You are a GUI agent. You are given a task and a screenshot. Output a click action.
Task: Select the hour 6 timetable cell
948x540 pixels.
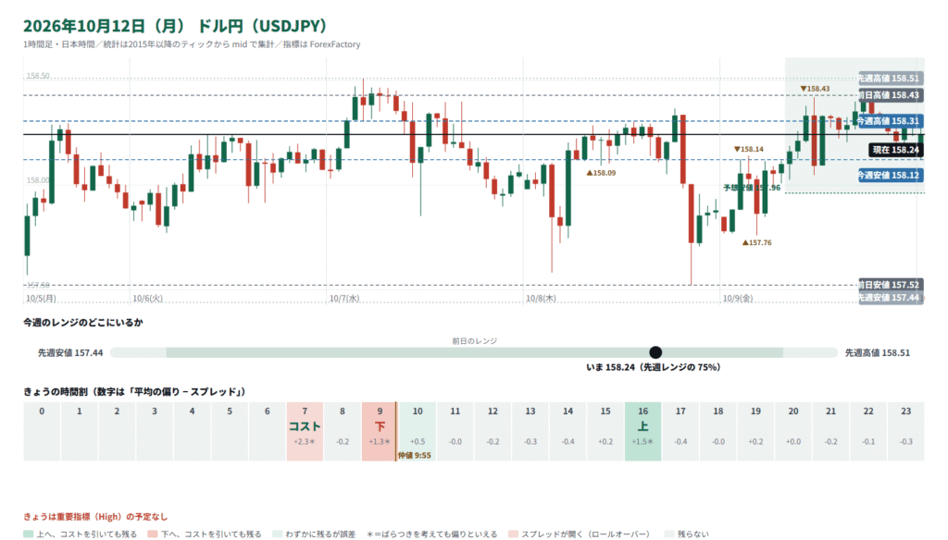(x=268, y=431)
